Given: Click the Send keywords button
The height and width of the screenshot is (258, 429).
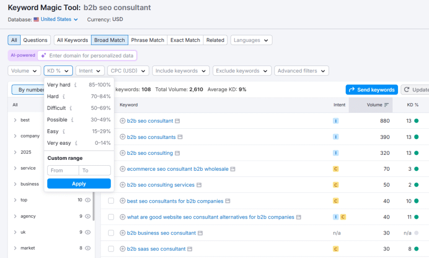Looking at the screenshot, I should [x=371, y=90].
